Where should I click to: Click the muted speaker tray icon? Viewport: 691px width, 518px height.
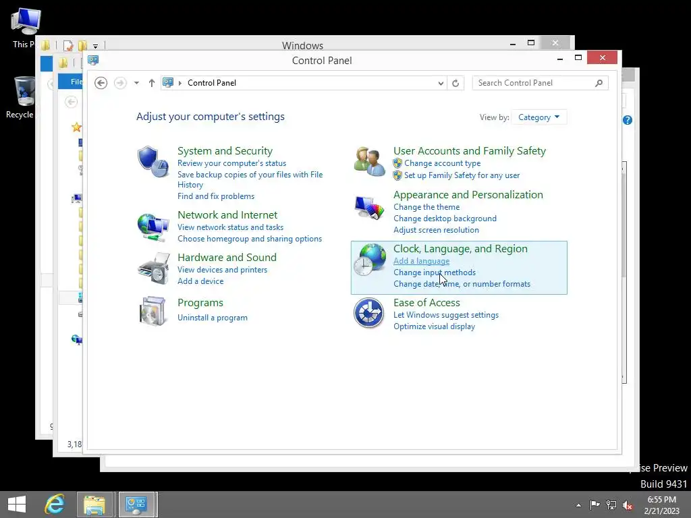(628, 505)
